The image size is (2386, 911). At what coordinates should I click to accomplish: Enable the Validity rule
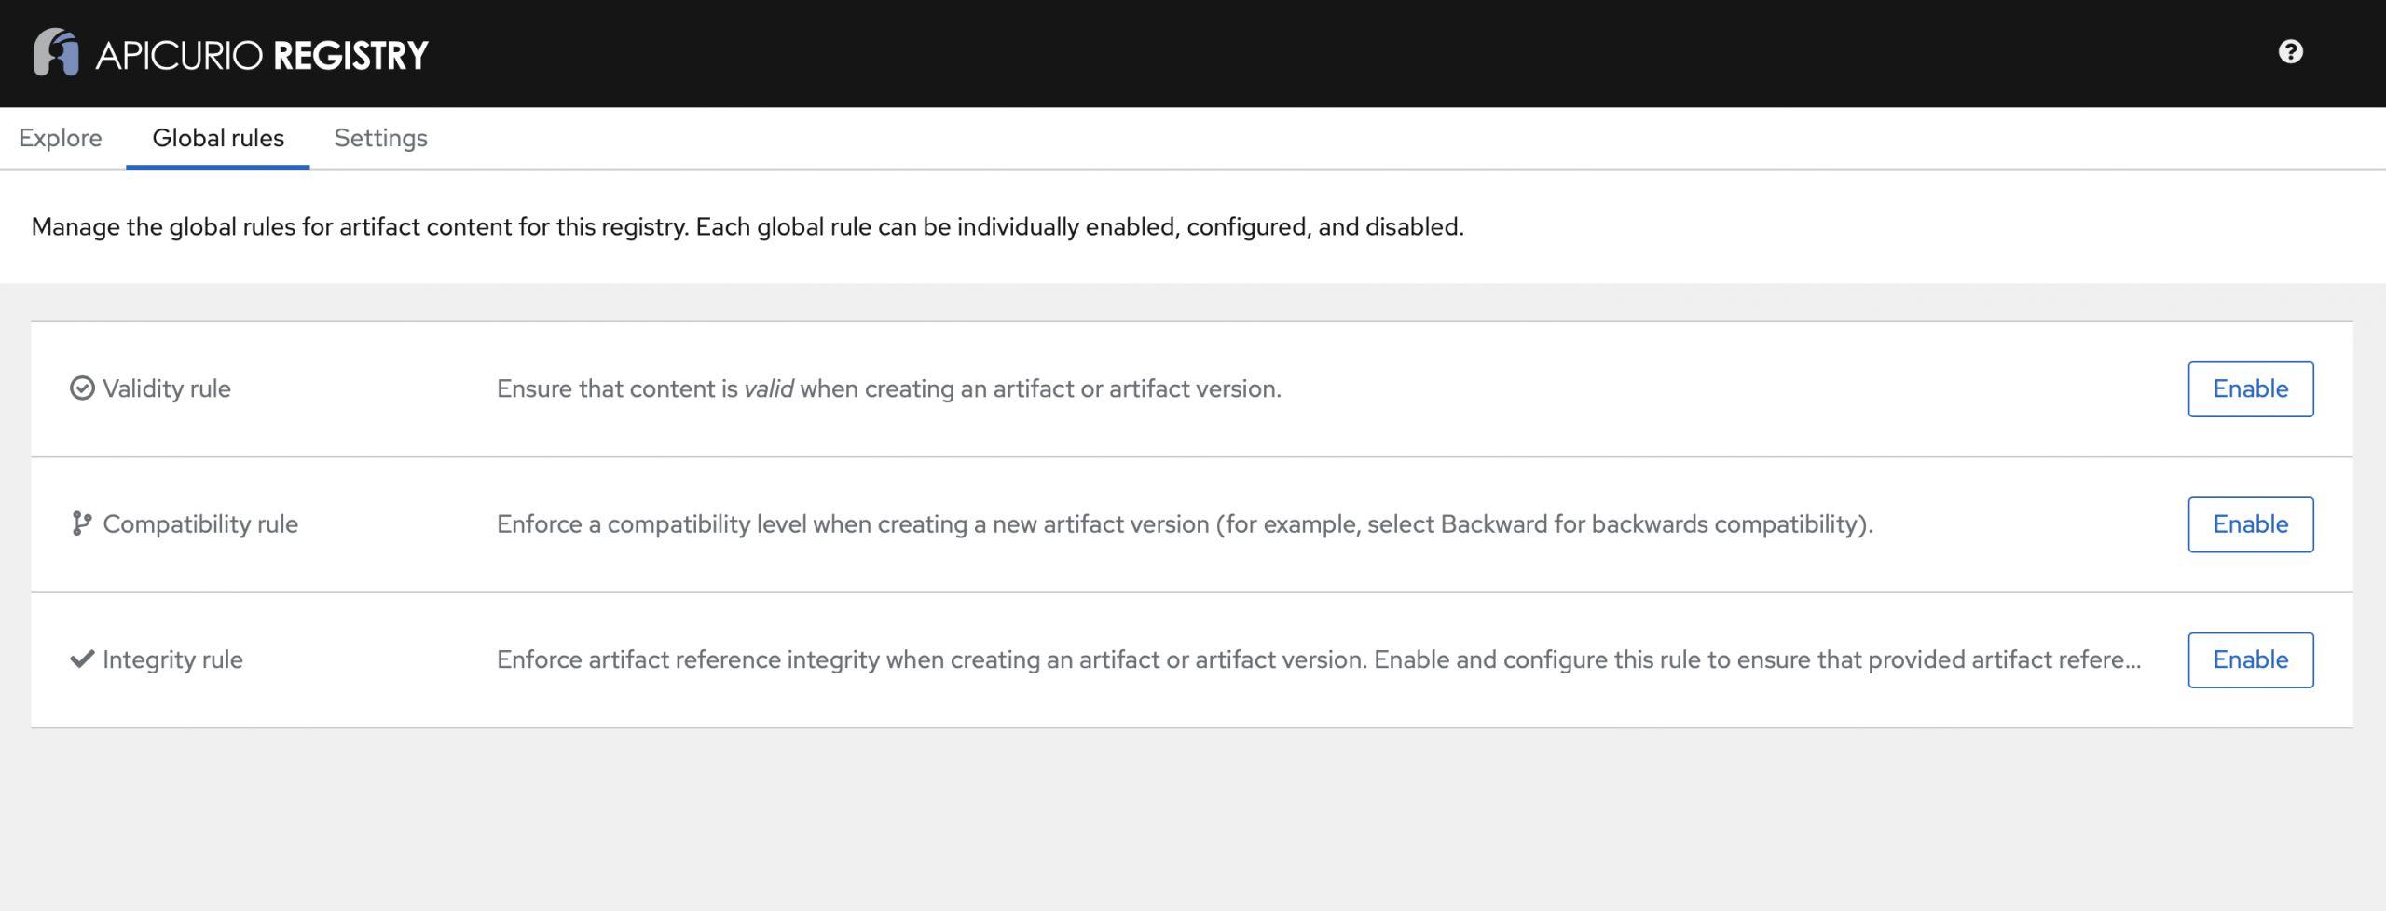2250,388
